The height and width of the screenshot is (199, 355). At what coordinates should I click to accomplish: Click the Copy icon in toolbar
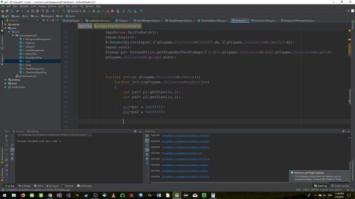pos(32,11)
